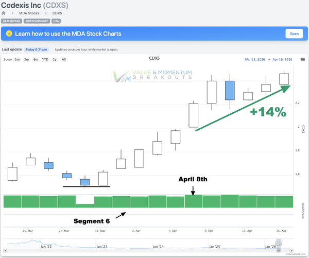This screenshot has width=309, height=258.
Task: Go to the home breadcrumb icon
Action: pyautogui.click(x=4, y=13)
